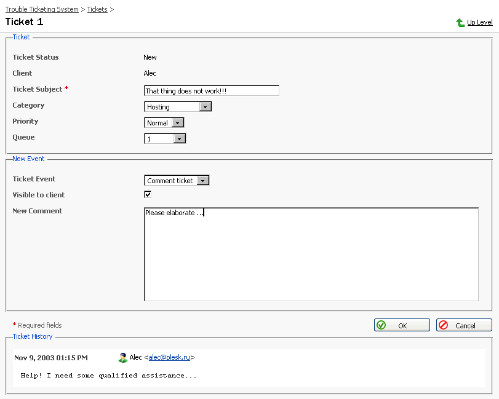
Task: Go to Trouble Ticketing System breadcrumb
Action: click(42, 9)
